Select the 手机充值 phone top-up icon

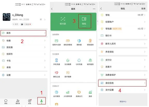click(x=57, y=60)
